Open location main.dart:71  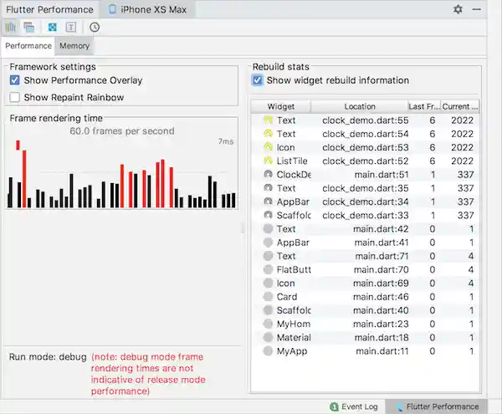click(x=382, y=256)
